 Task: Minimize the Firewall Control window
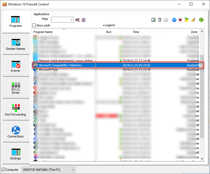179,4
